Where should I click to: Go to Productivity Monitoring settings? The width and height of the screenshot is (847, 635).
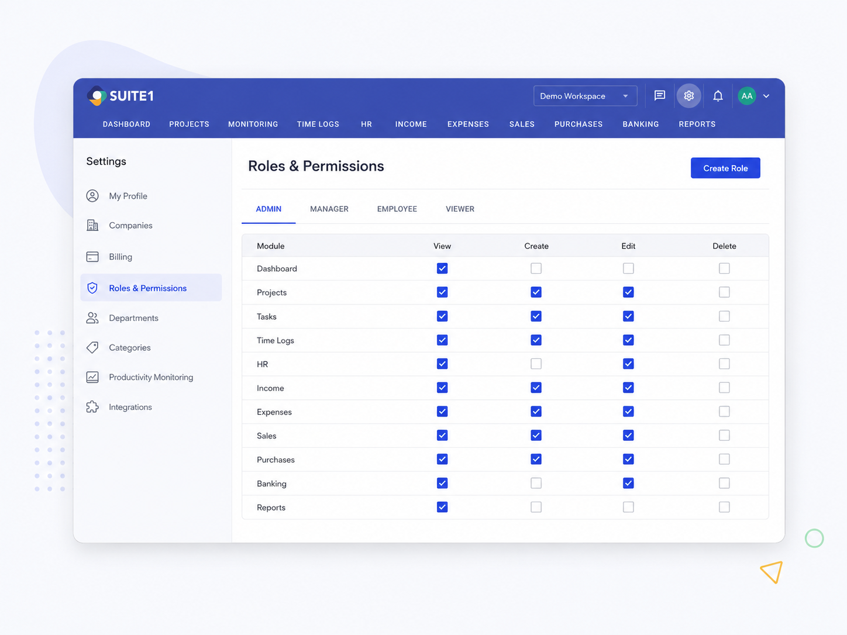pos(151,377)
